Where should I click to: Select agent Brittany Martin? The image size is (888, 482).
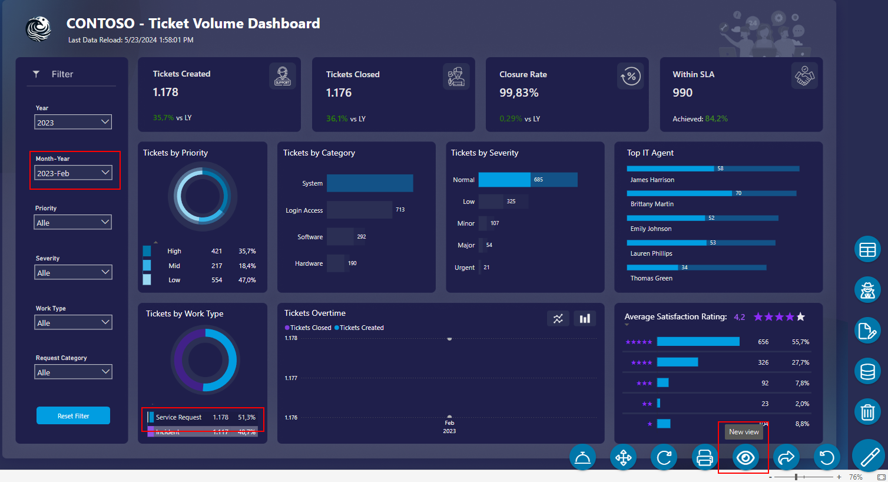(652, 204)
